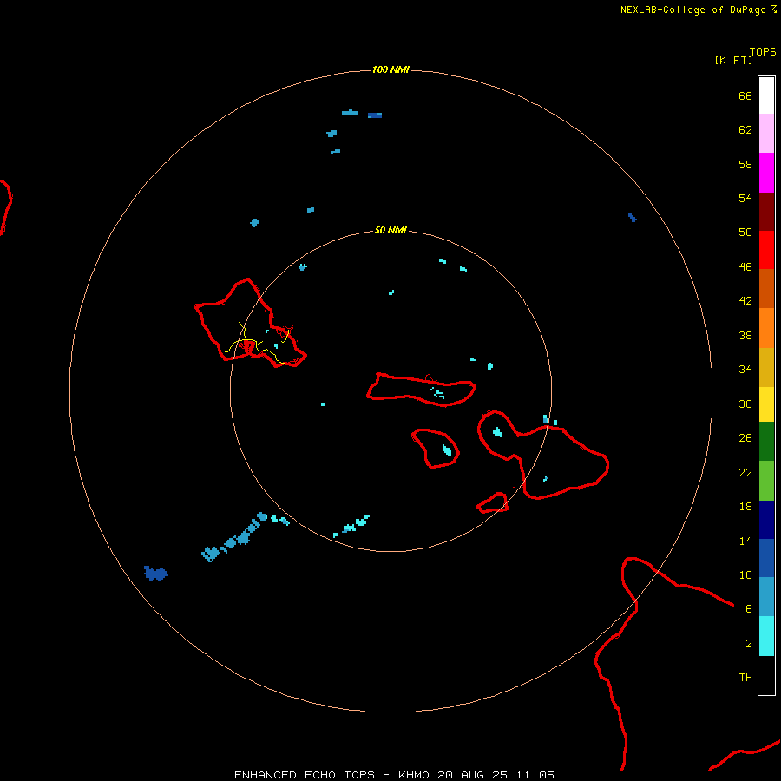Screen dimensions: 781x781
Task: Click the '[K FT]' units label
Action: (733, 60)
